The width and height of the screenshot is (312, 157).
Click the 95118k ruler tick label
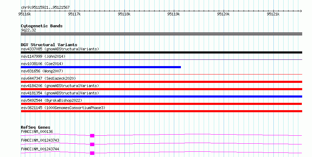124,14
